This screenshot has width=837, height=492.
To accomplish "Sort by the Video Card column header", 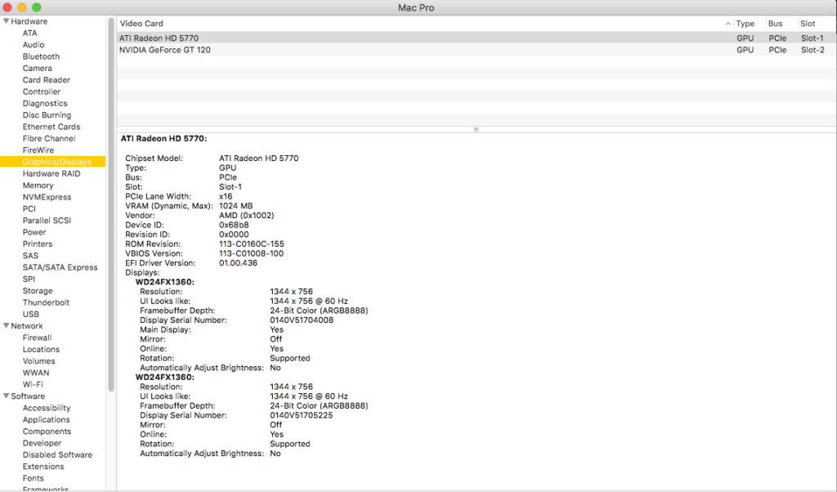I will pos(141,24).
